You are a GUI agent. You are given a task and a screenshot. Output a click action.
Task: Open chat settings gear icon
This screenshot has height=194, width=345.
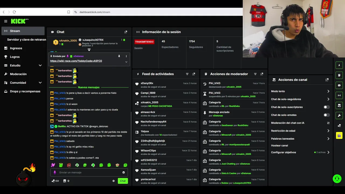pos(113,181)
